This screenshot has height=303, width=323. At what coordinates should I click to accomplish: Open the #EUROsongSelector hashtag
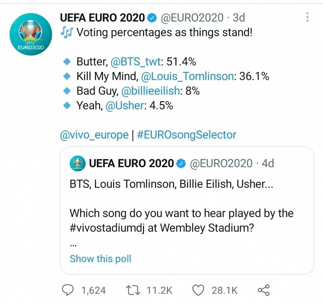[186, 135]
